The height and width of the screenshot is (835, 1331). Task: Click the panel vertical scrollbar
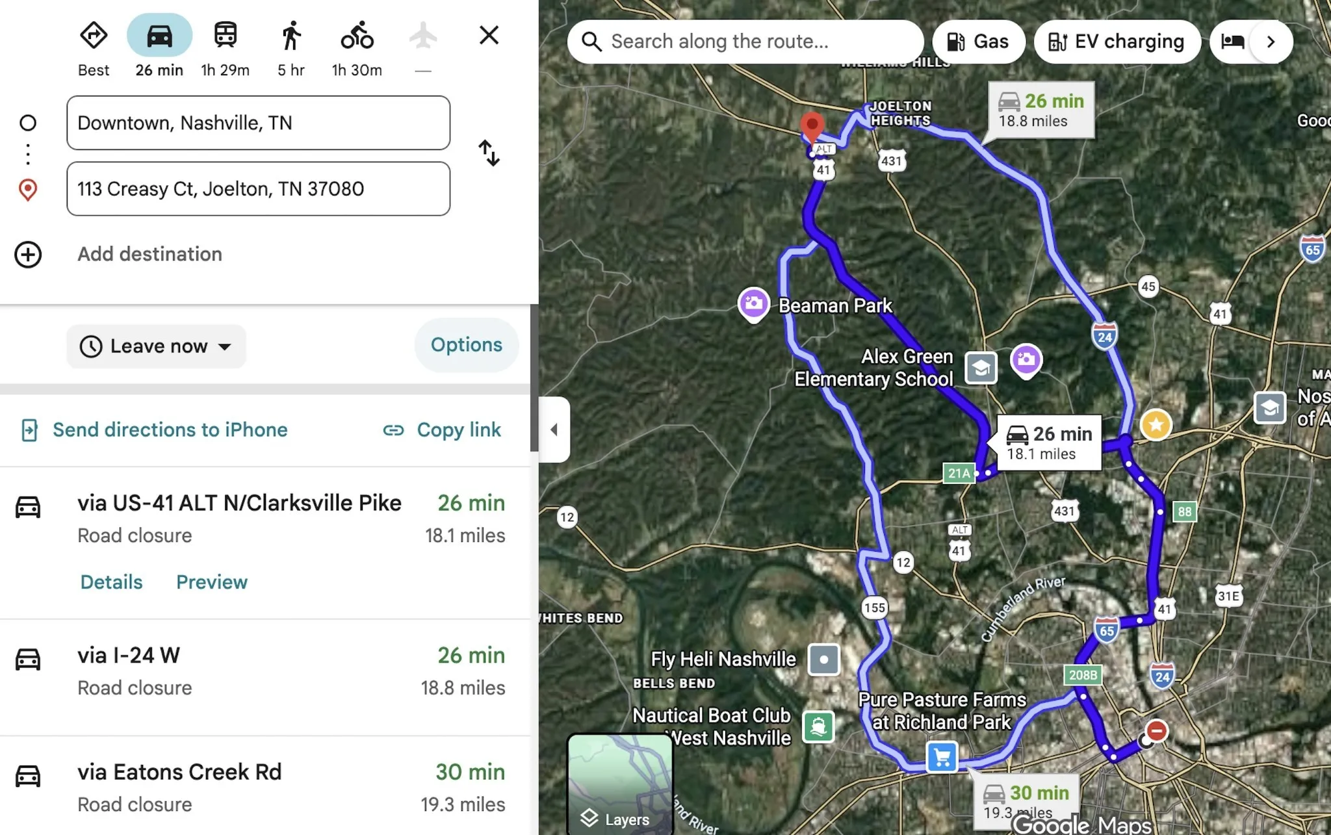click(x=534, y=377)
